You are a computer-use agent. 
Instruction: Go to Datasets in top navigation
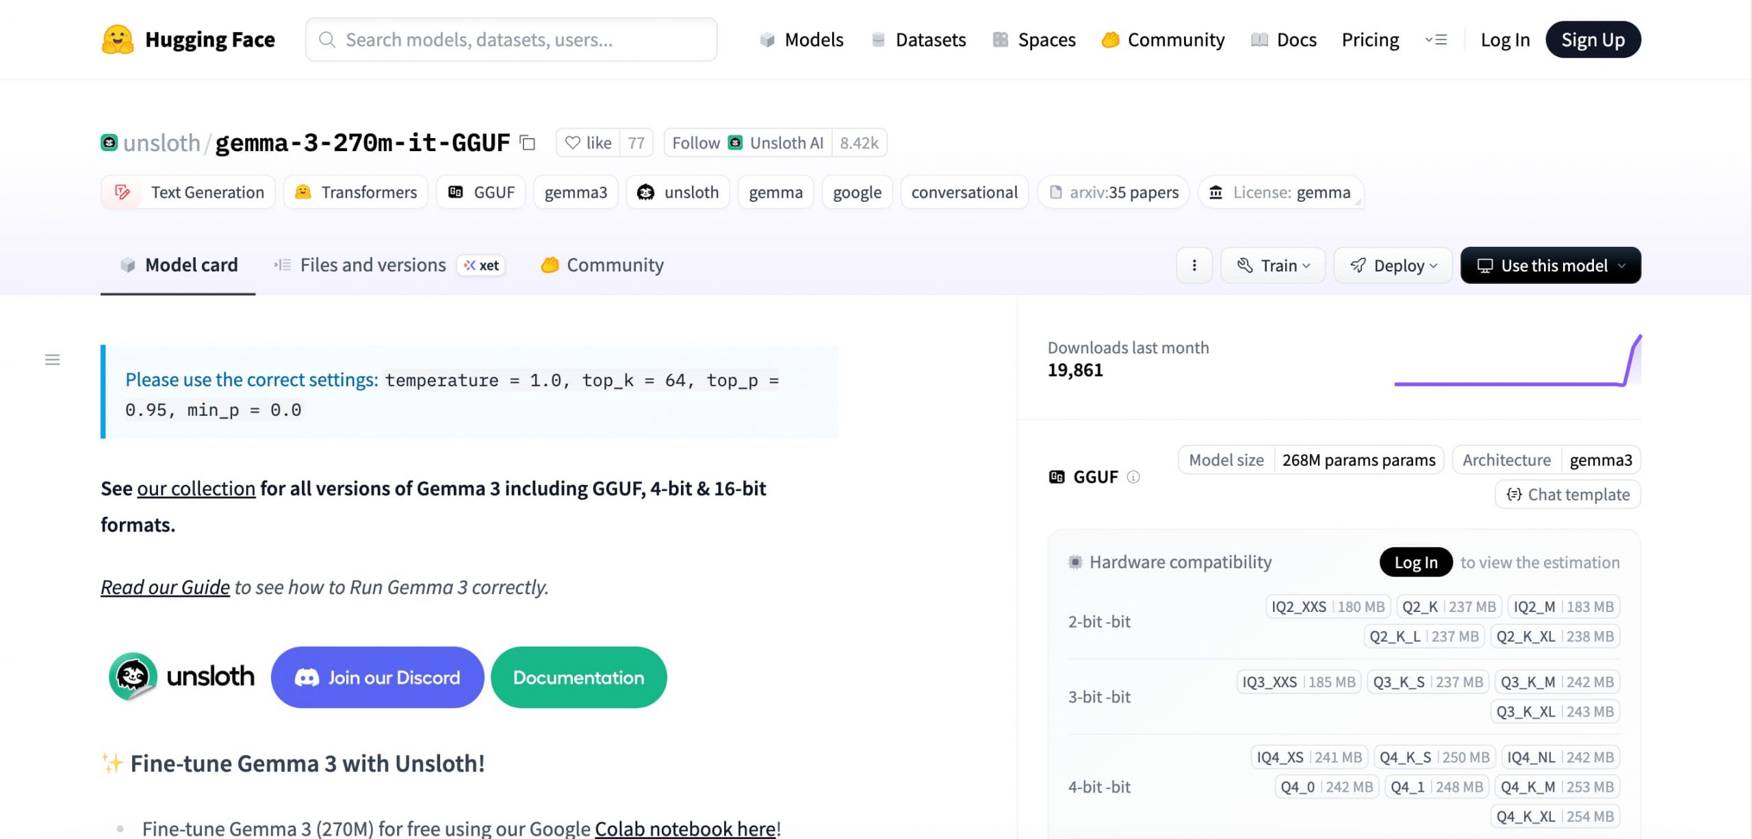[x=918, y=40]
